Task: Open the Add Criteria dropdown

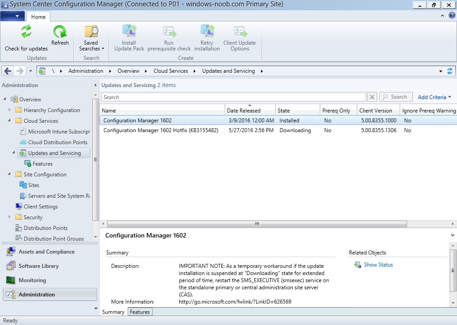Action: [x=434, y=97]
